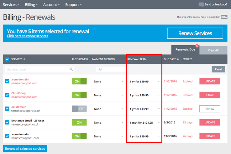Image resolution: width=231 pixels, height=154 pixels.
Task: Click UPDATE for namescosupport.com .com domain
Action: (x=210, y=81)
